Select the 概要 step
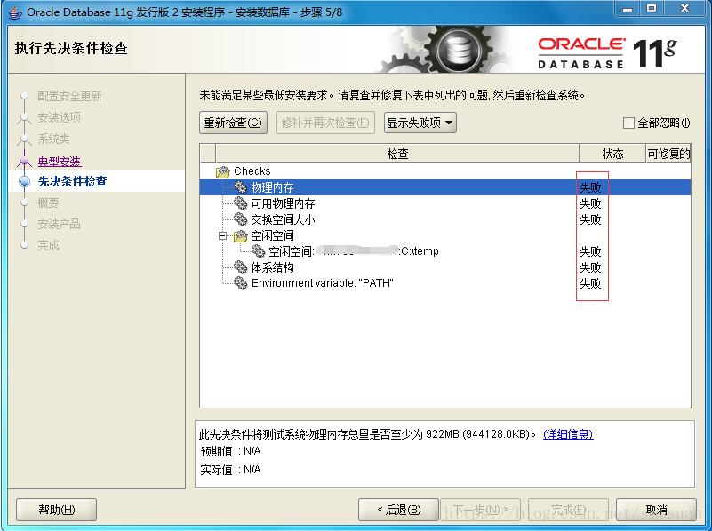The width and height of the screenshot is (712, 531). 48,202
